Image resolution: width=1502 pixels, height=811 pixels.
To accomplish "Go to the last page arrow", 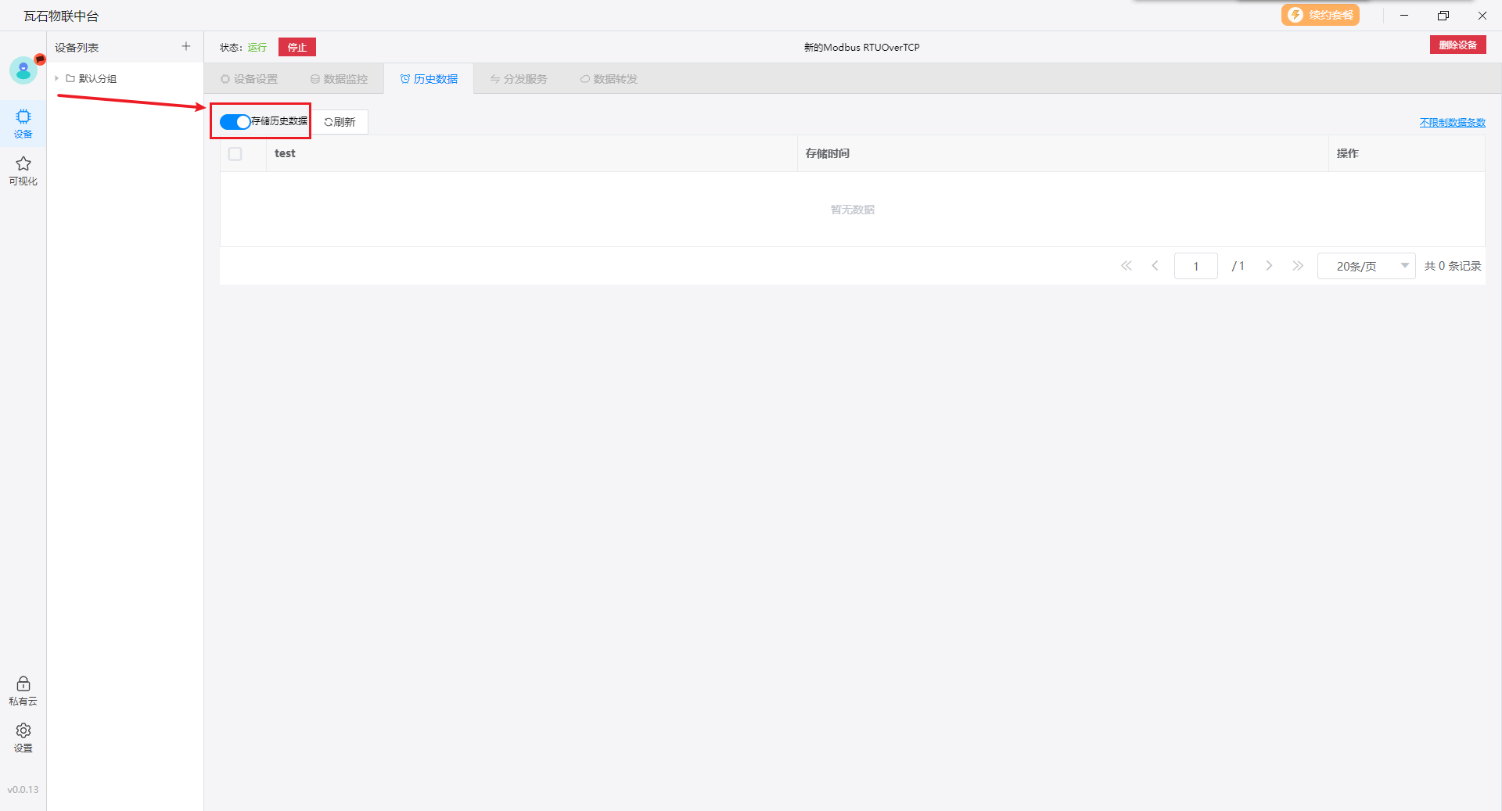I will click(1298, 266).
